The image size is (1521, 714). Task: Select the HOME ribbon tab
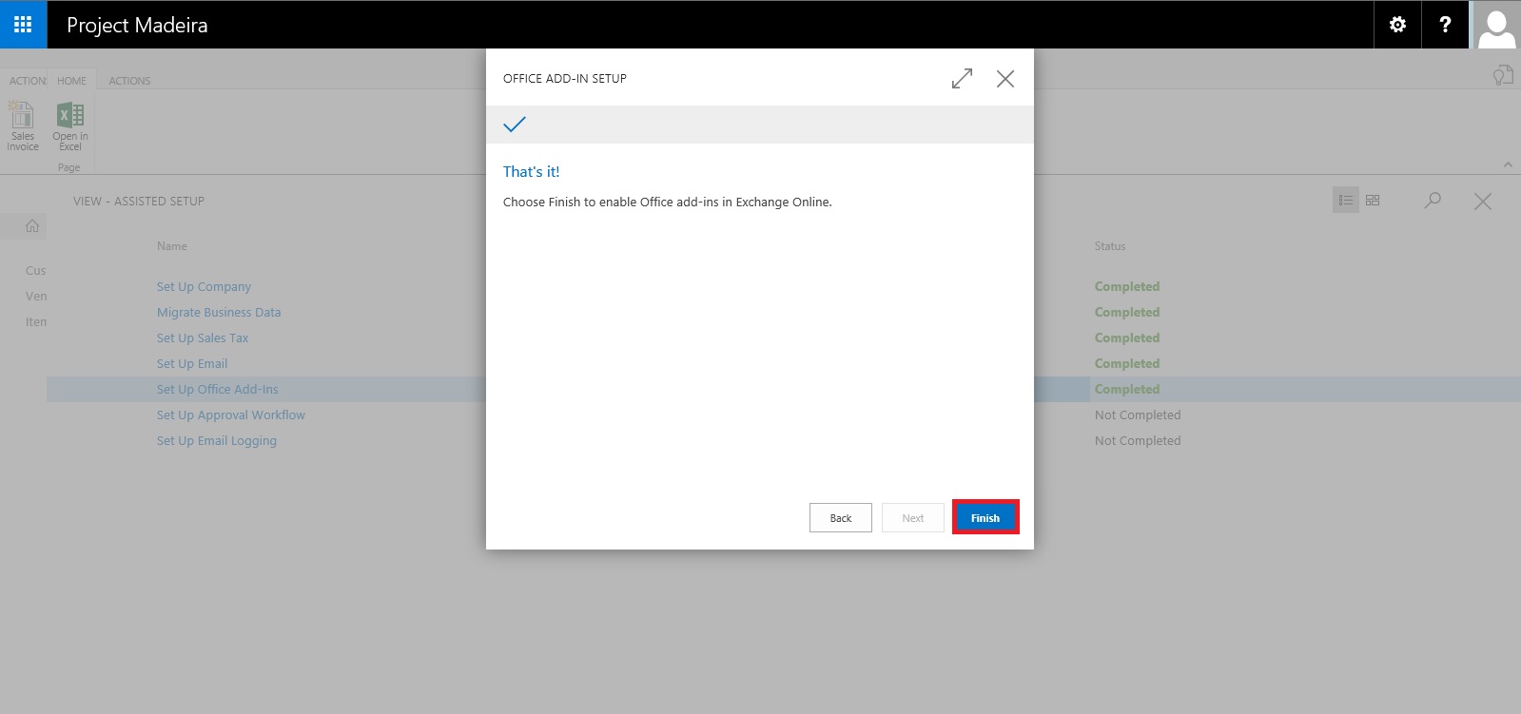click(x=71, y=81)
